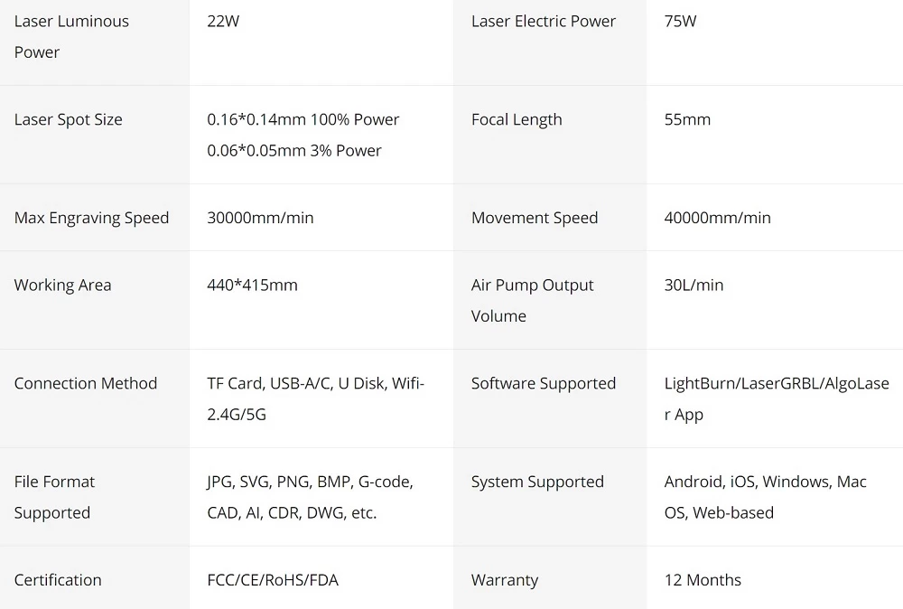903x609 pixels.
Task: Select the 0.06*0.05mm 3% Power text
Action: [293, 150]
